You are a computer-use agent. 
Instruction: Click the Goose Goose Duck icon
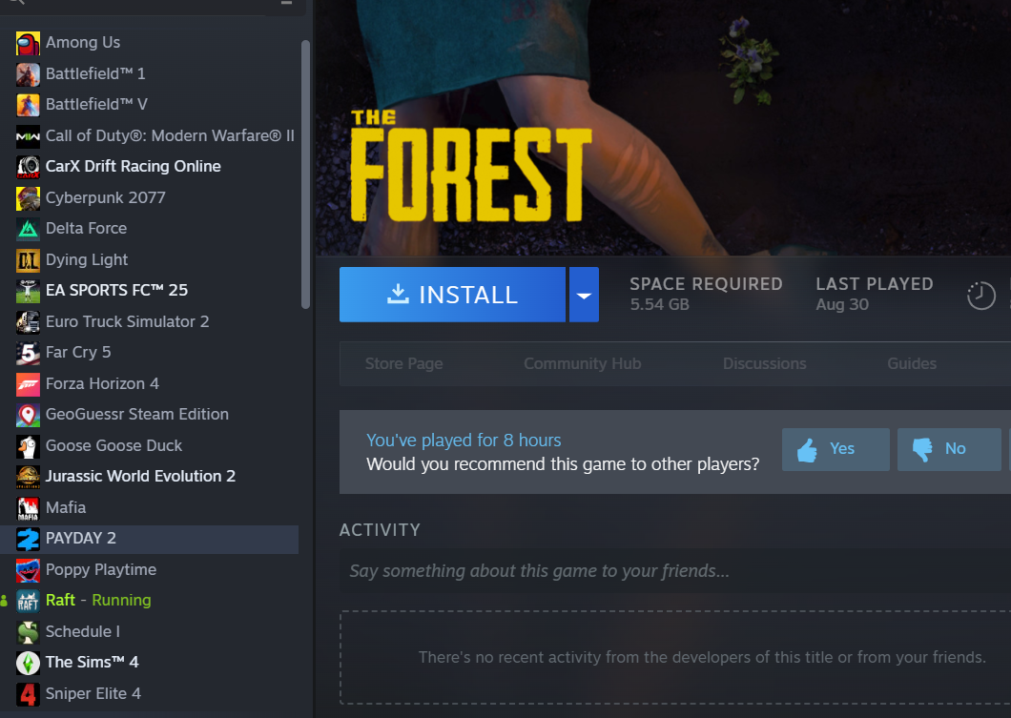pos(28,446)
